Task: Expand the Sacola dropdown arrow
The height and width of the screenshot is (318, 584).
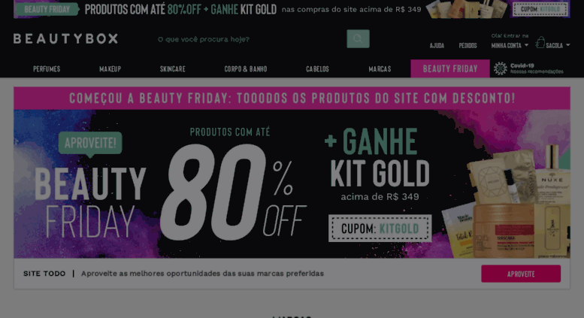Action: coord(567,45)
